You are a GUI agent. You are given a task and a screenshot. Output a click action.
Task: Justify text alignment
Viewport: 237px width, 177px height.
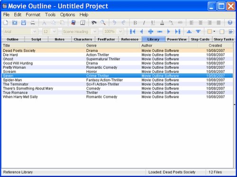point(219,23)
